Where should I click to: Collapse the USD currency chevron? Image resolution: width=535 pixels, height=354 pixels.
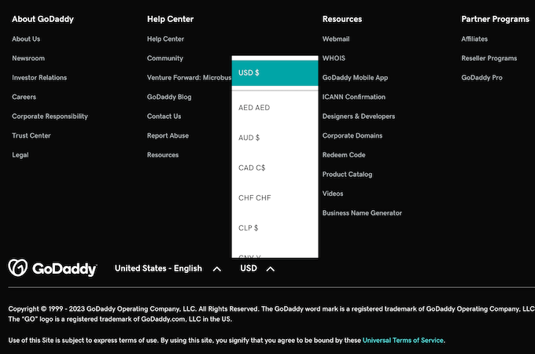270,269
